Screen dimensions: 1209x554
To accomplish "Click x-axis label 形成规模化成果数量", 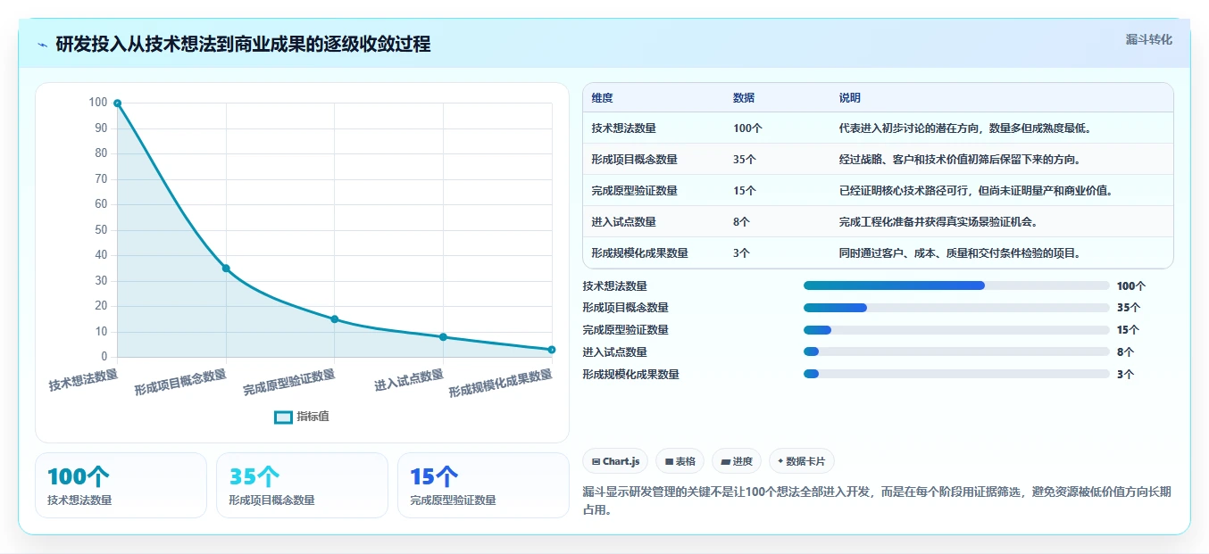I will pos(501,384).
